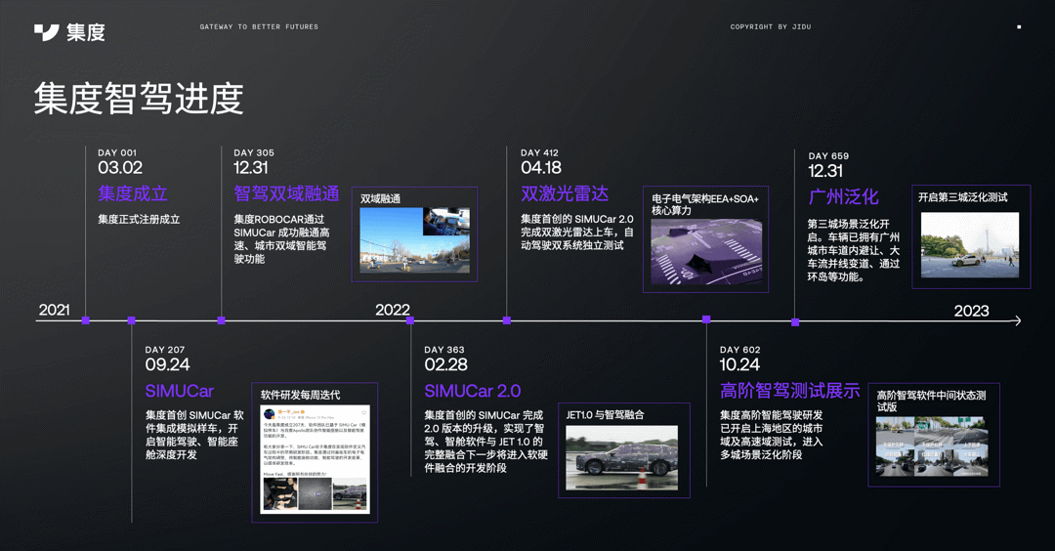Select the DAY 602 timeline marker
Viewport: 1055px width, 551px height.
point(706,318)
